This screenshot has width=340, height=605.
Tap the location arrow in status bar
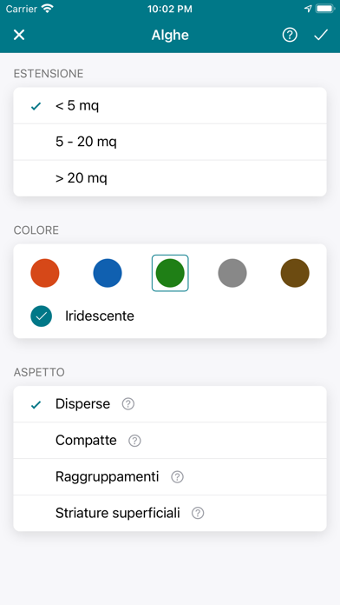(x=308, y=9)
